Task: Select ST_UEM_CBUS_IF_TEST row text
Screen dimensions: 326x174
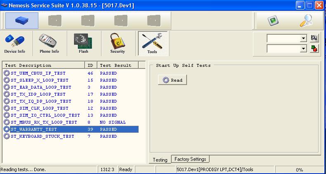Action: click(x=38, y=73)
